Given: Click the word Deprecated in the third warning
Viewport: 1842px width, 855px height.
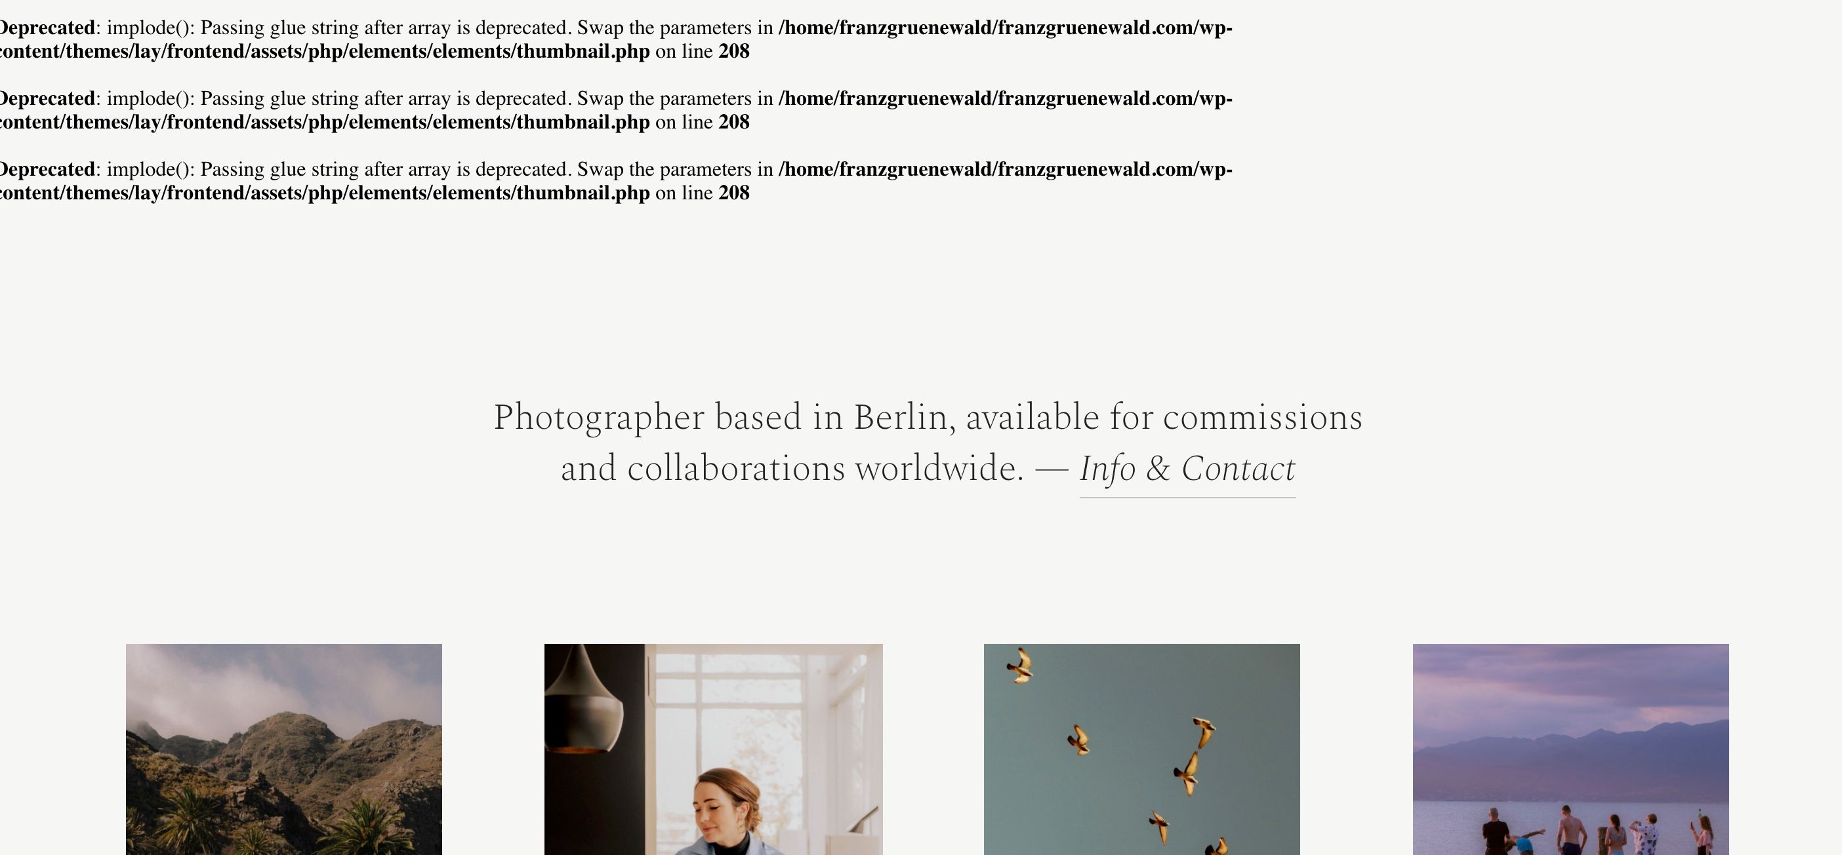Looking at the screenshot, I should [47, 169].
